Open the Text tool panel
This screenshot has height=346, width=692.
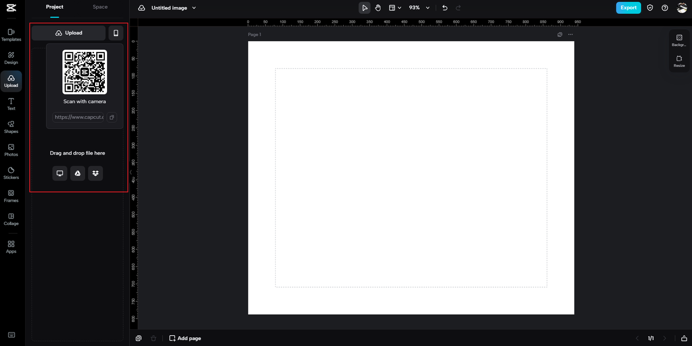click(x=11, y=104)
